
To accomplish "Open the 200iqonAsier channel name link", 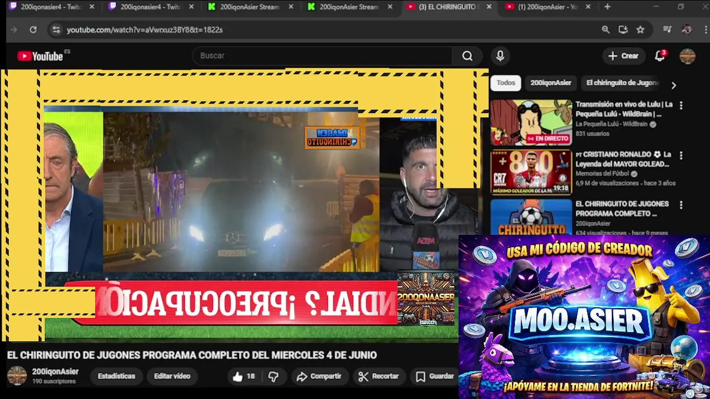I will point(55,372).
